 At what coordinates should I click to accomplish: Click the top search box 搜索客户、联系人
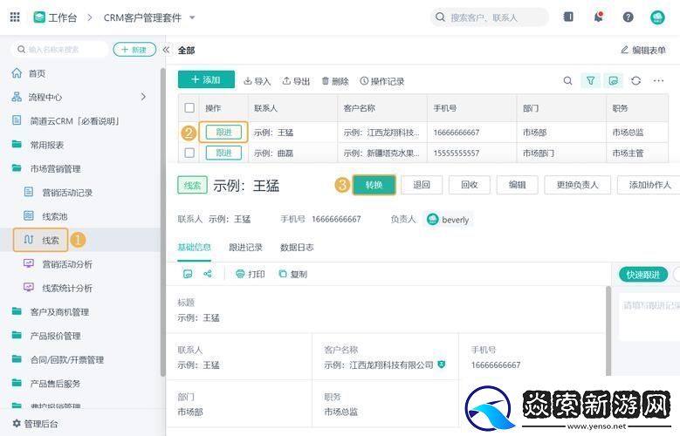490,17
